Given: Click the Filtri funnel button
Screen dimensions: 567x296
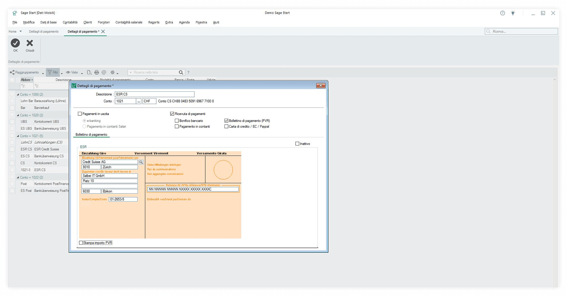Looking at the screenshot, I should [x=53, y=72].
